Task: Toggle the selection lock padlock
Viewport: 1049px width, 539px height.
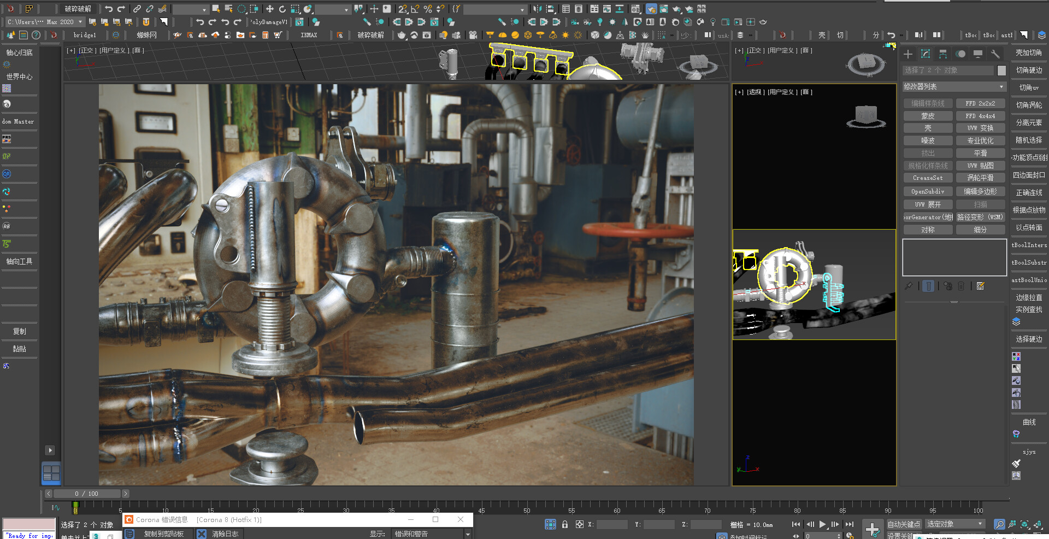Action: [x=565, y=524]
